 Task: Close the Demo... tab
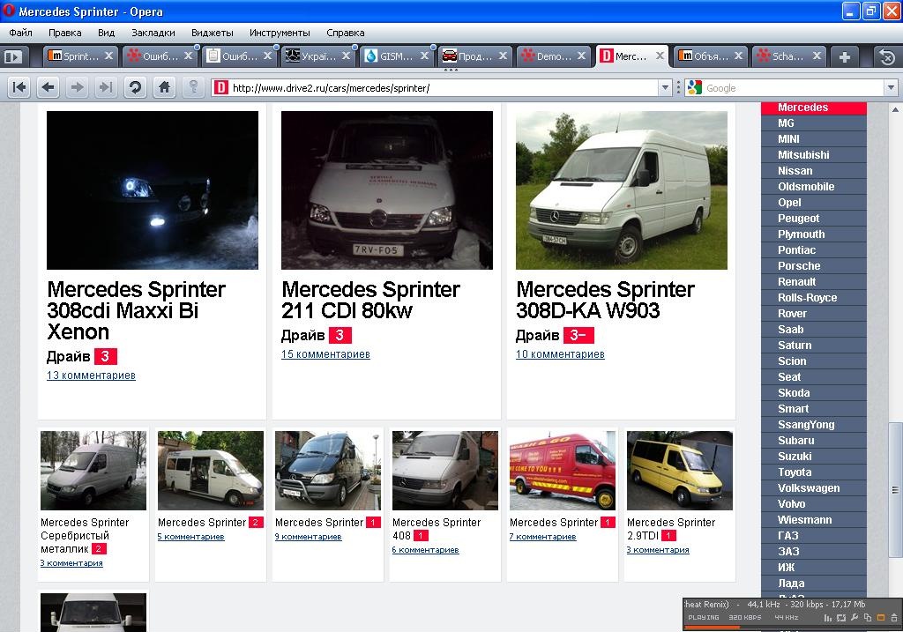coord(582,56)
